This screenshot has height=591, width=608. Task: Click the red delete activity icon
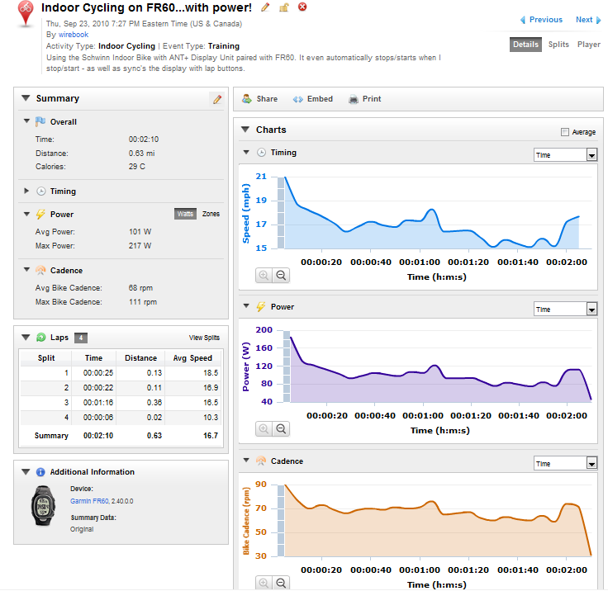(302, 7)
